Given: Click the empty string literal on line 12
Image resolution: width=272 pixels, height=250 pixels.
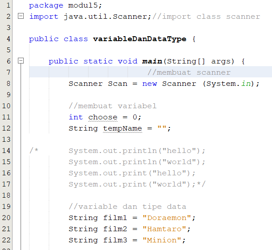Looking at the screenshot, I should coord(161,127).
